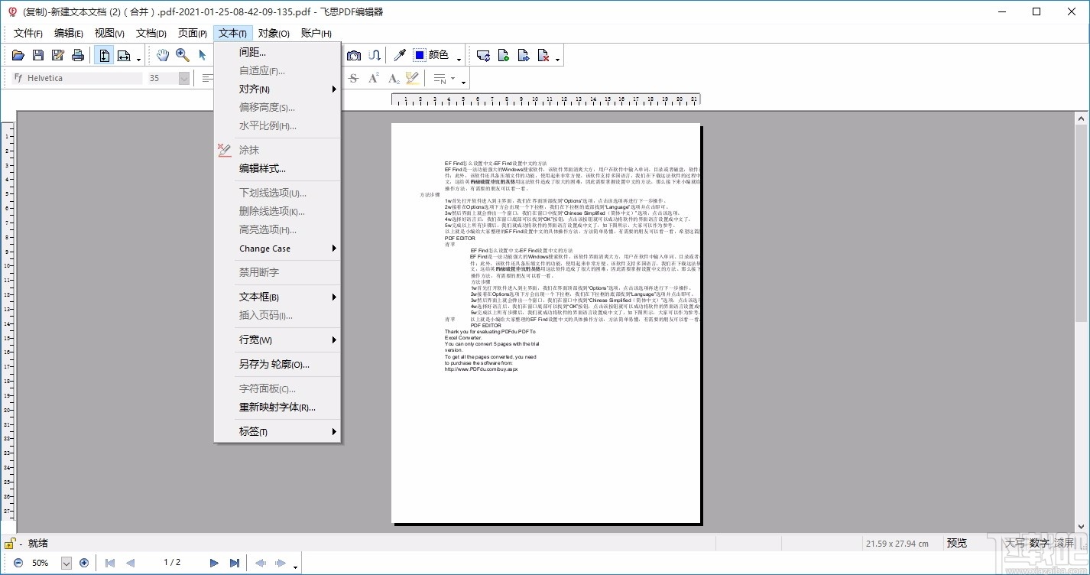The width and height of the screenshot is (1090, 575).
Task: Select 间距... from the open Text menu
Action: click(252, 51)
